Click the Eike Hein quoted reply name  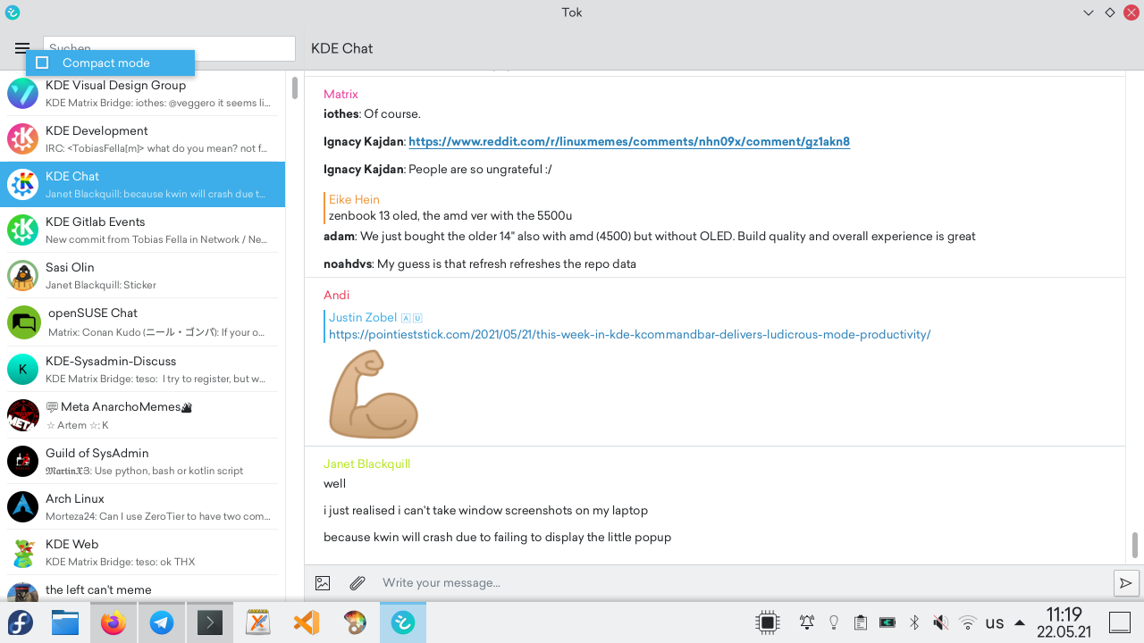[x=354, y=199]
